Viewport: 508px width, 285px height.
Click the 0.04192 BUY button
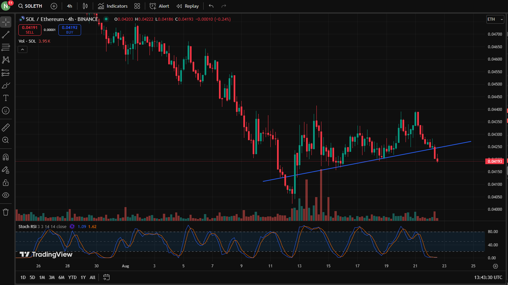click(x=69, y=30)
